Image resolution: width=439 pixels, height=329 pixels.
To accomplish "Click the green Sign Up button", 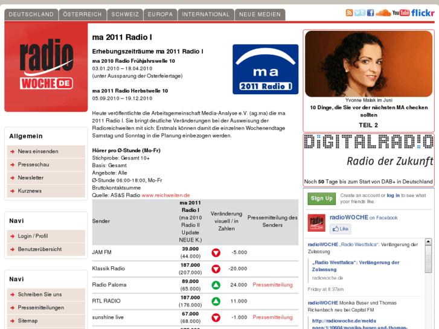I will [x=322, y=199].
